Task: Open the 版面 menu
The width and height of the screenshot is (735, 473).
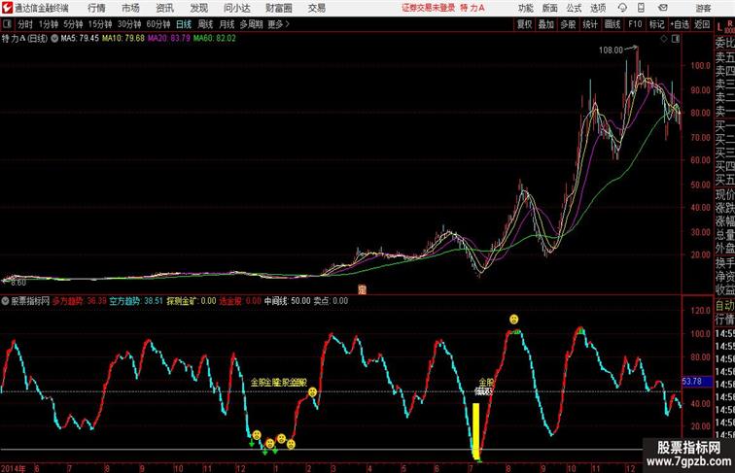Action: [549, 8]
